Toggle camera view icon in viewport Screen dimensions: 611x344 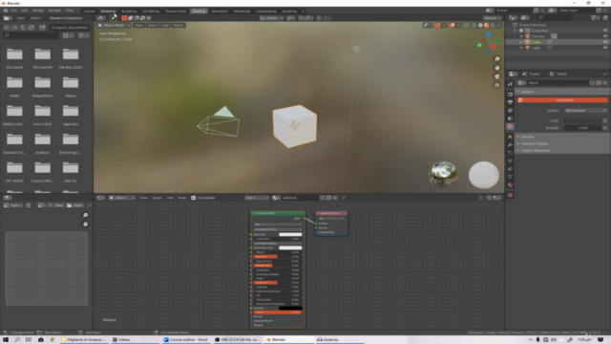coord(496,76)
